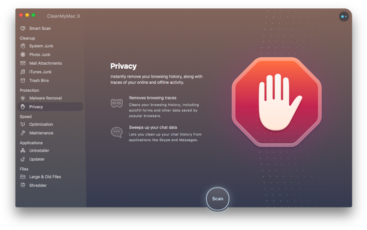Minimize window with yellow button
367x230 pixels.
click(27, 15)
